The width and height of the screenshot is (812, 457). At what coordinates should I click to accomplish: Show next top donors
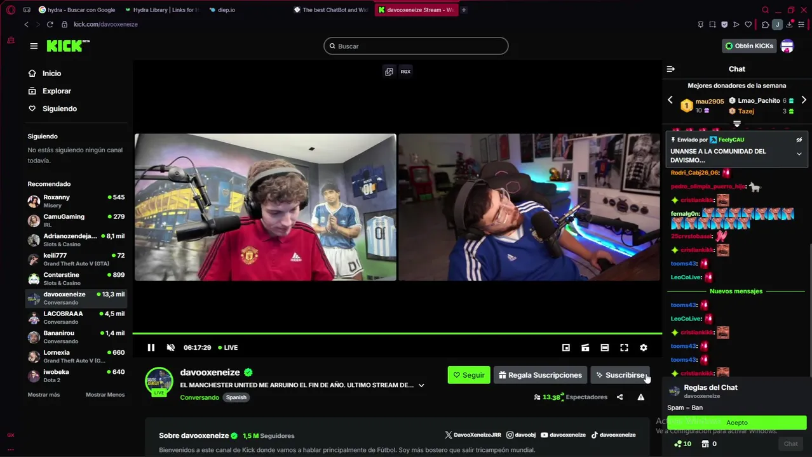coord(804,100)
